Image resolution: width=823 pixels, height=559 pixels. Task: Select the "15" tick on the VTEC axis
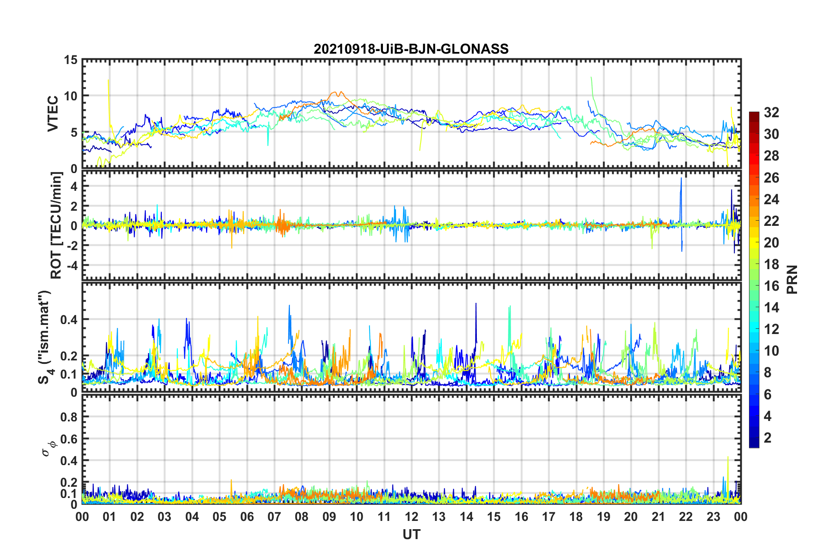[71, 60]
